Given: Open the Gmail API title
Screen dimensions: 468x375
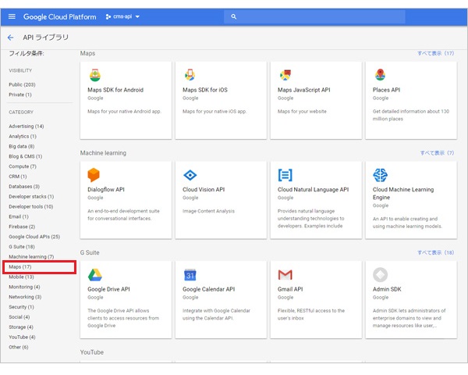Looking at the screenshot, I should pos(290,289).
